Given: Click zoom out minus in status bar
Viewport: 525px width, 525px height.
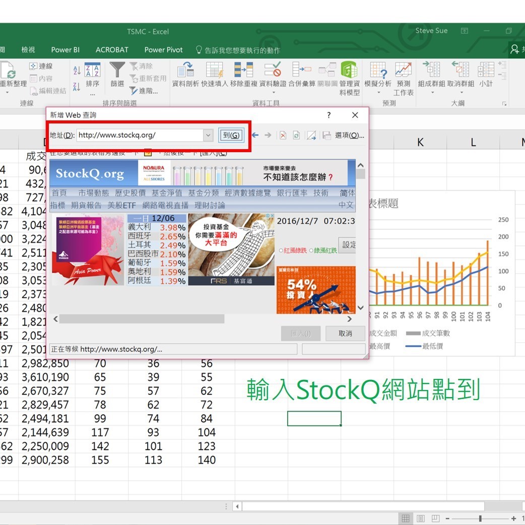Looking at the screenshot, I should (x=447, y=518).
